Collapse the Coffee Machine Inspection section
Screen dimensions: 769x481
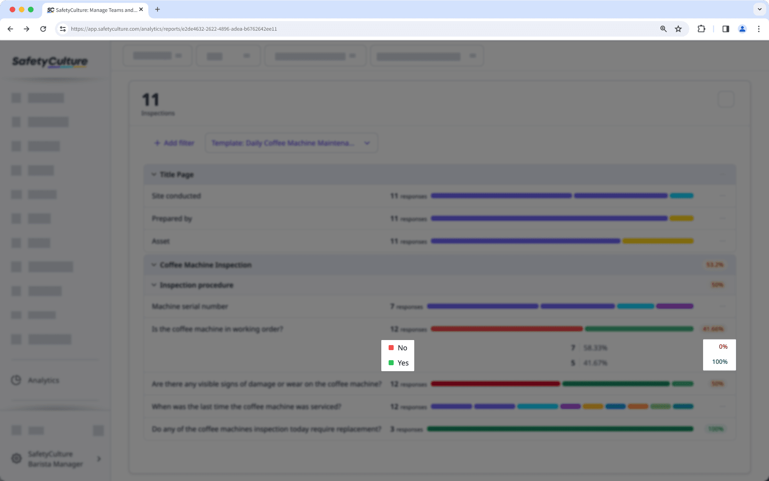pos(153,265)
